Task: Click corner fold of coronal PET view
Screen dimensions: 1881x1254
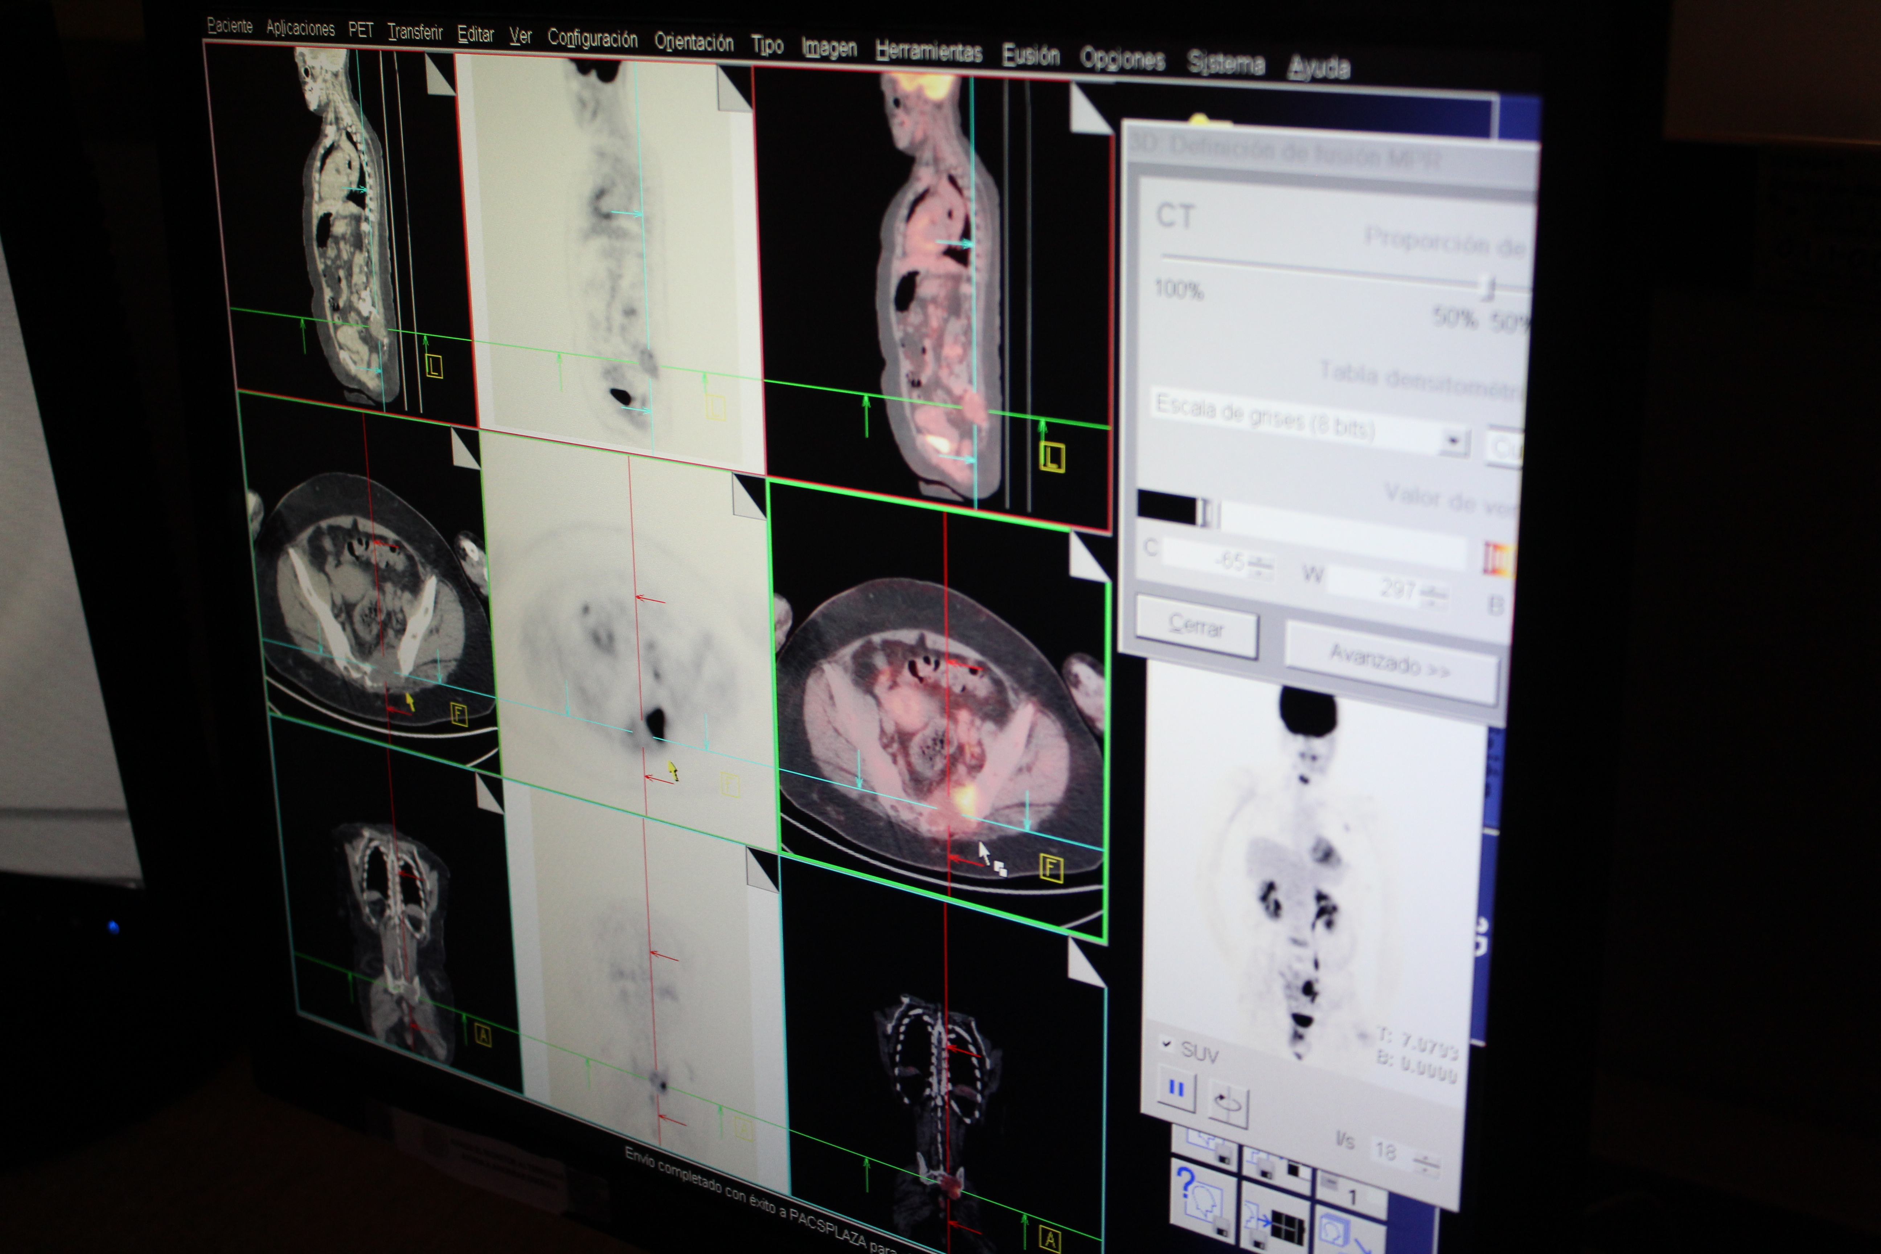Action: click(x=762, y=869)
